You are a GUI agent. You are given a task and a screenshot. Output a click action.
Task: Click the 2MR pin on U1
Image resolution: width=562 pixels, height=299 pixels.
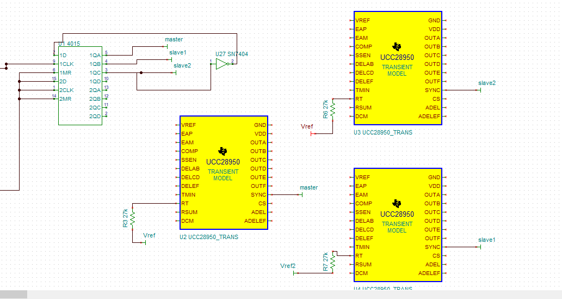pos(65,99)
